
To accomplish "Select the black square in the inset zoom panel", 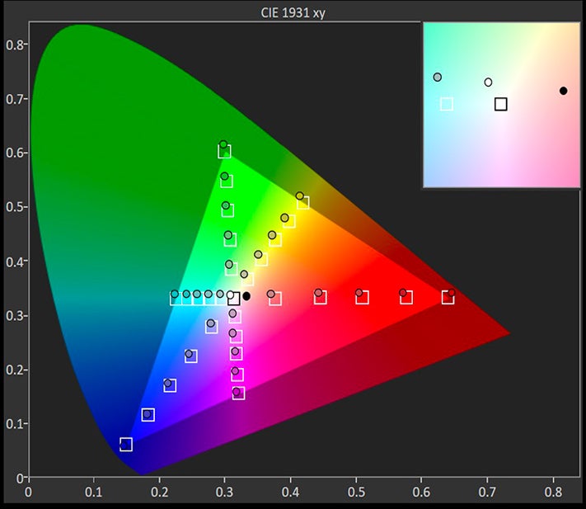I will point(501,104).
